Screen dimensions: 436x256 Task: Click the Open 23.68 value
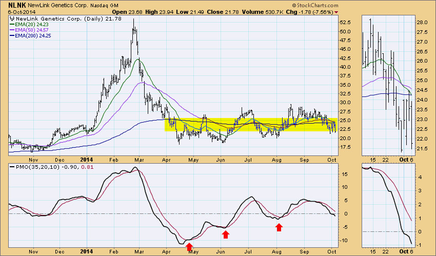click(127, 12)
